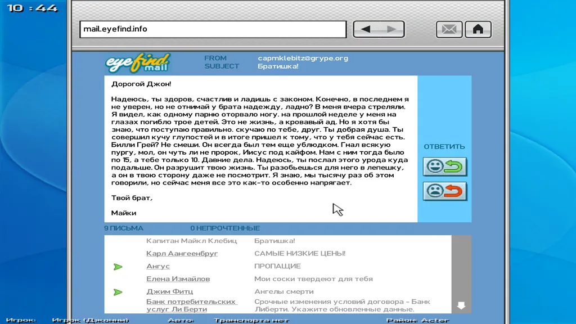The width and height of the screenshot is (576, 324).
Task: Click the subject САМЫЕ НИЗКИЕ ЦЕНЫ!
Action: click(300, 254)
